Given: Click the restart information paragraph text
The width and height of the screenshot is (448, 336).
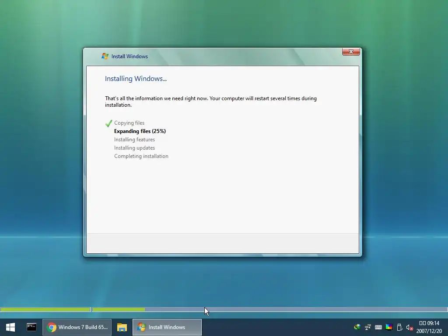Looking at the screenshot, I should tap(211, 101).
